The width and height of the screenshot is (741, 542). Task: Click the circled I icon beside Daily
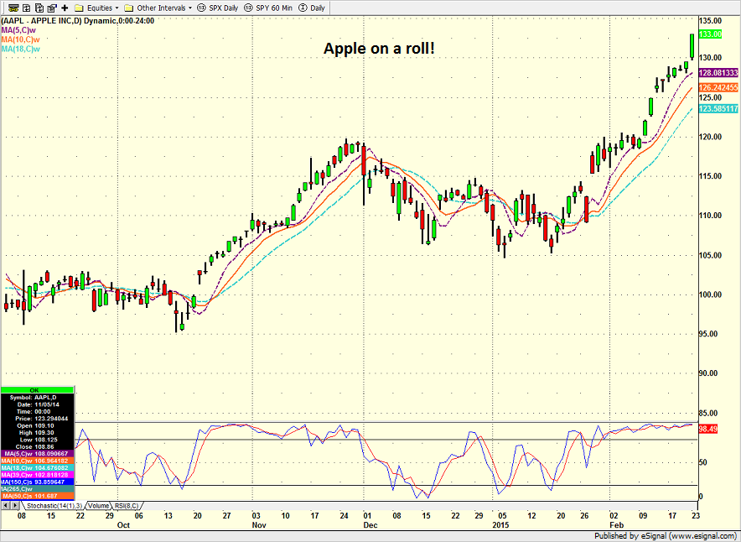tap(303, 8)
